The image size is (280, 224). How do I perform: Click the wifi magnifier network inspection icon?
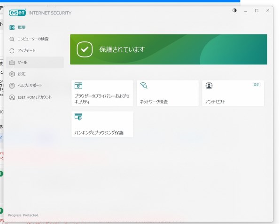[x=144, y=86]
